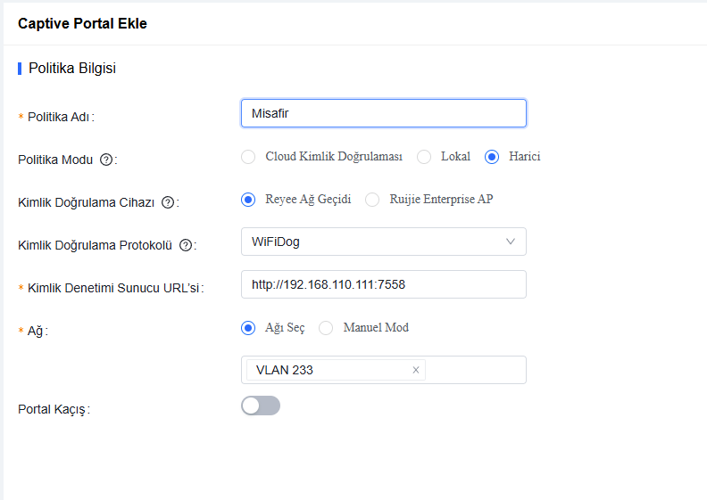Click help icon beside Kimlik Doğrulama Protokolü
This screenshot has width=707, height=500.
186,245
